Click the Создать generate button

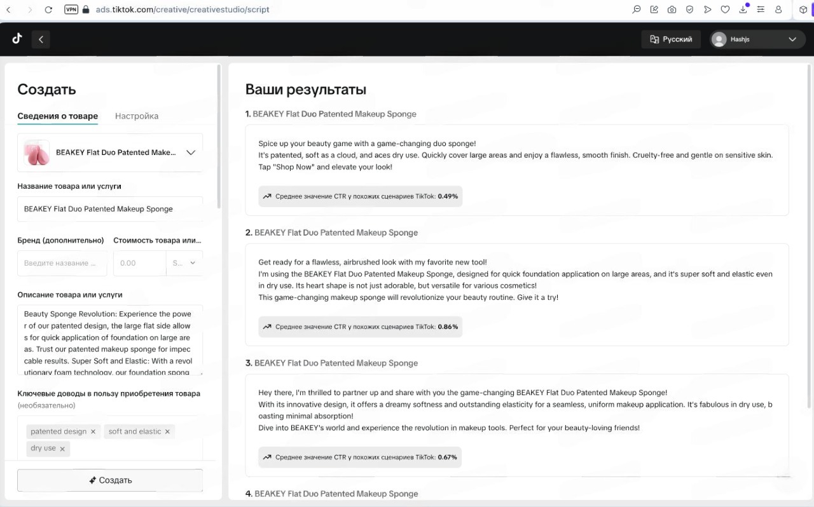coord(110,480)
